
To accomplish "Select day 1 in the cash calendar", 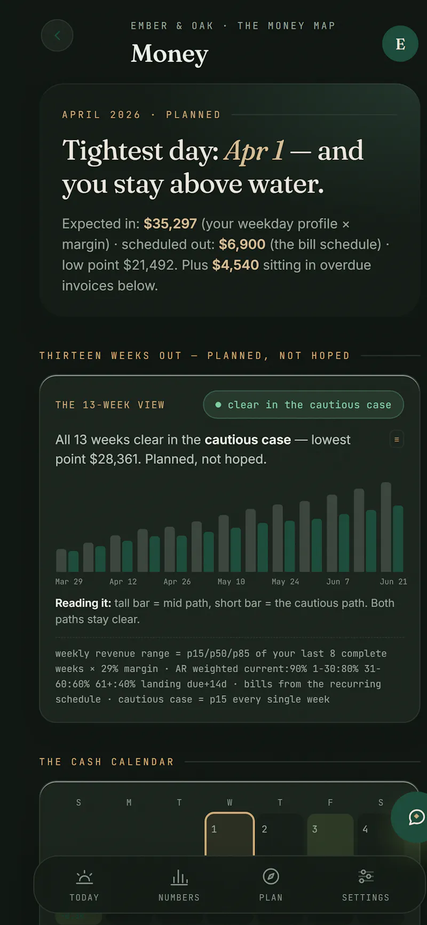I will click(230, 835).
